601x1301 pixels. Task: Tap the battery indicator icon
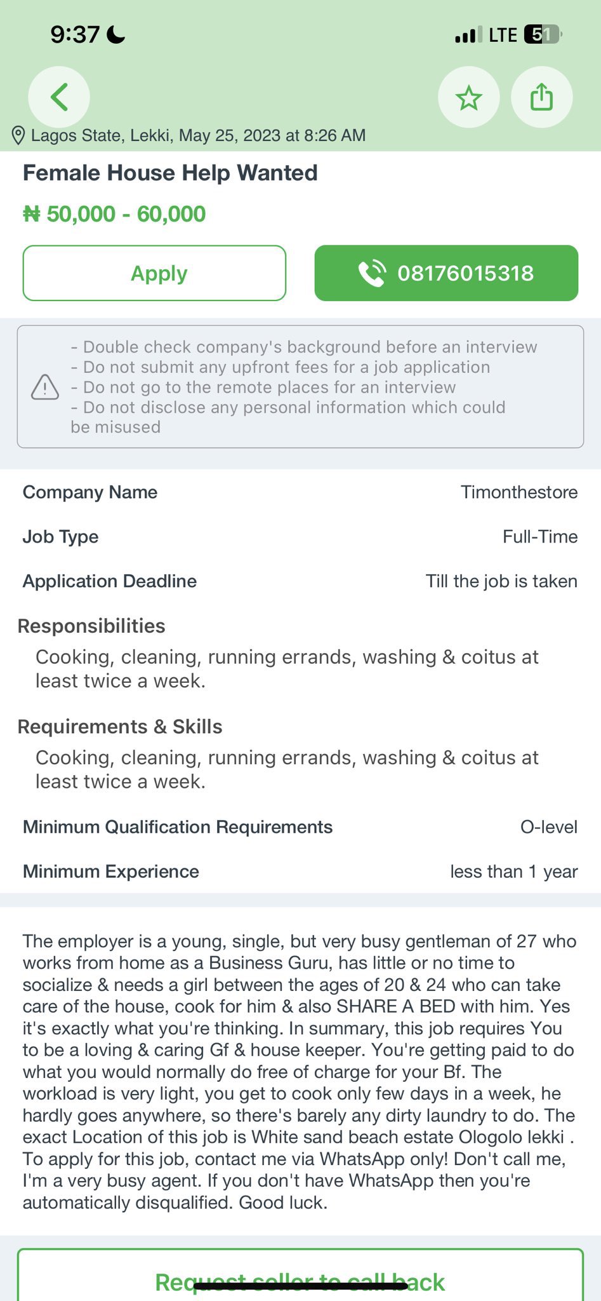543,34
